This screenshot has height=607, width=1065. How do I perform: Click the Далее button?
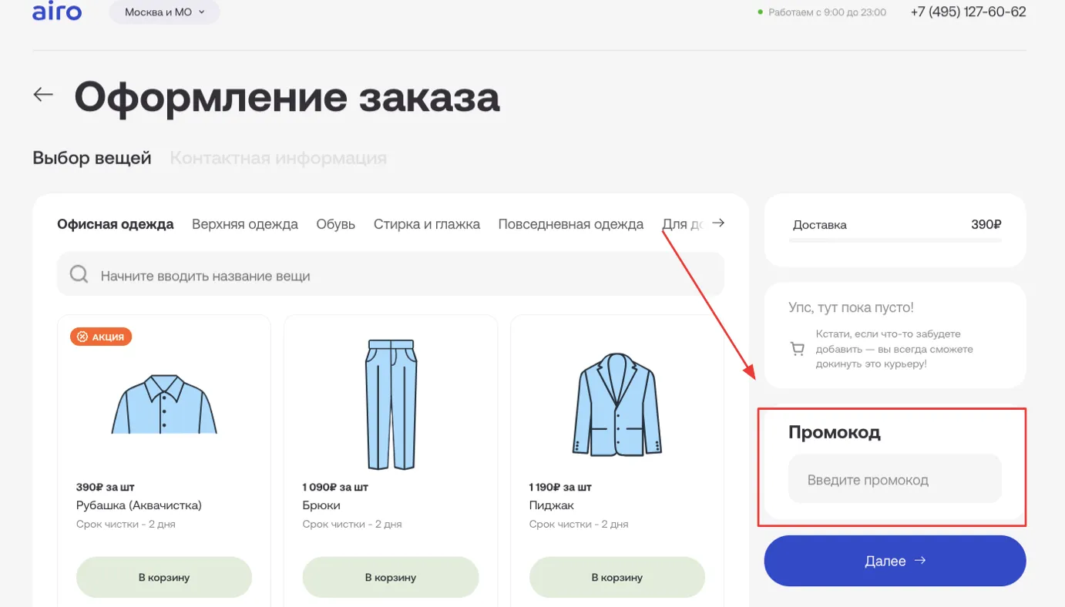tap(895, 561)
